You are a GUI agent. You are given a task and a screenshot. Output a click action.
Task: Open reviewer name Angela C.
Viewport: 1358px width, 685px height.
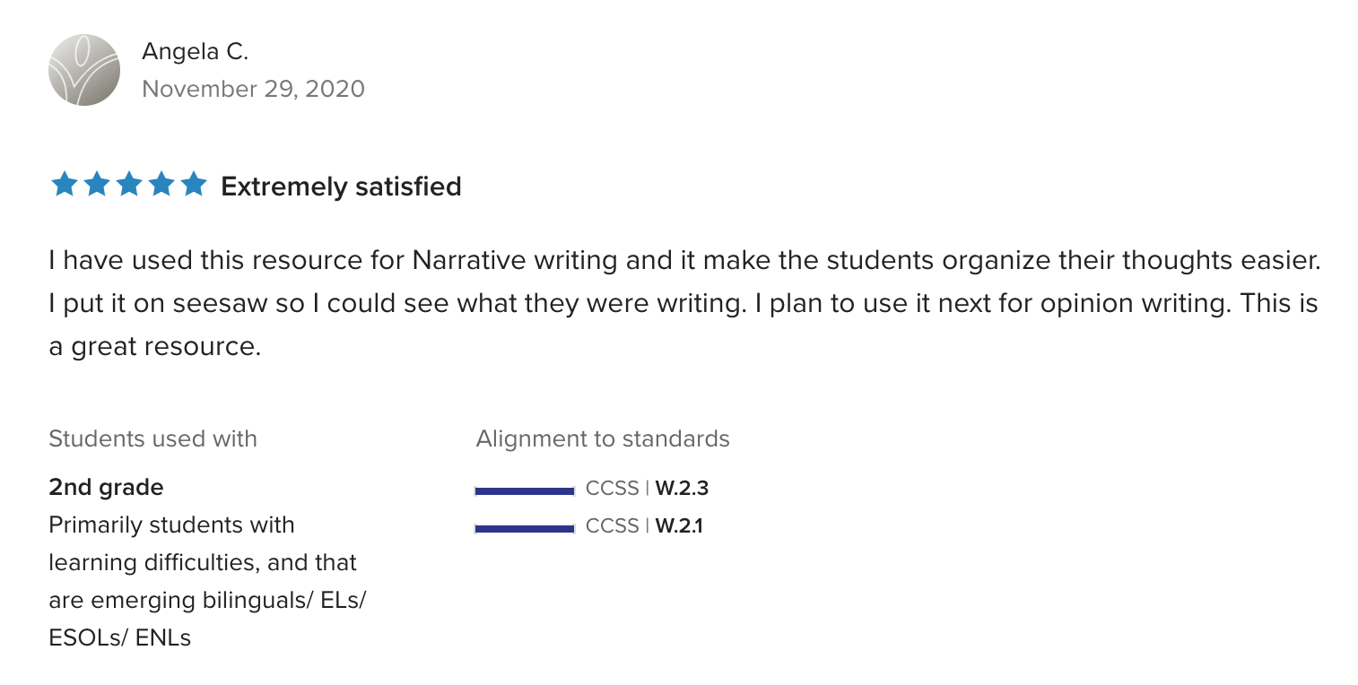(195, 52)
